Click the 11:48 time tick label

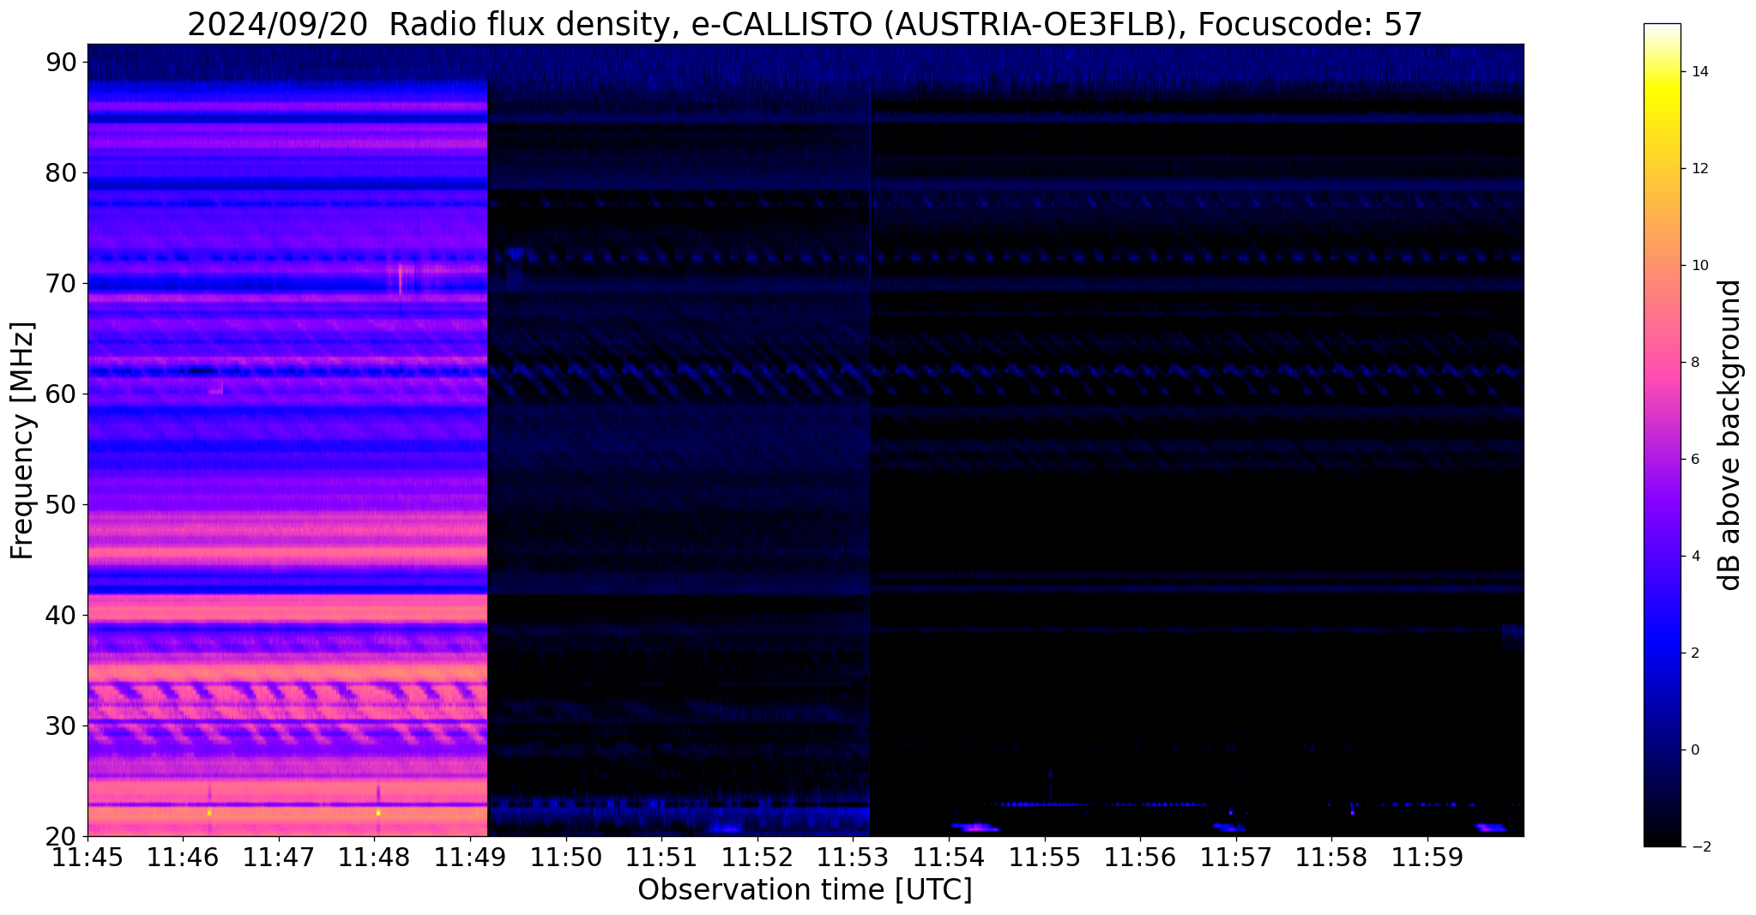[x=374, y=857]
